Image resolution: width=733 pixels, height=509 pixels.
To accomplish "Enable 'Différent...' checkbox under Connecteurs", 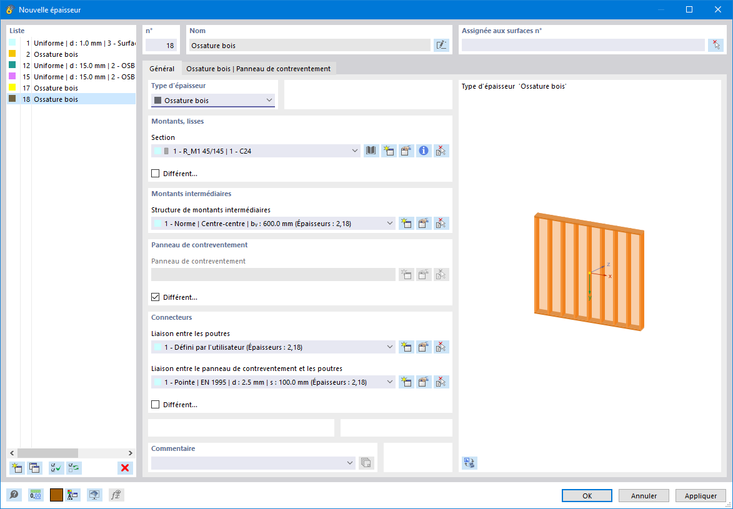I will click(155, 405).
